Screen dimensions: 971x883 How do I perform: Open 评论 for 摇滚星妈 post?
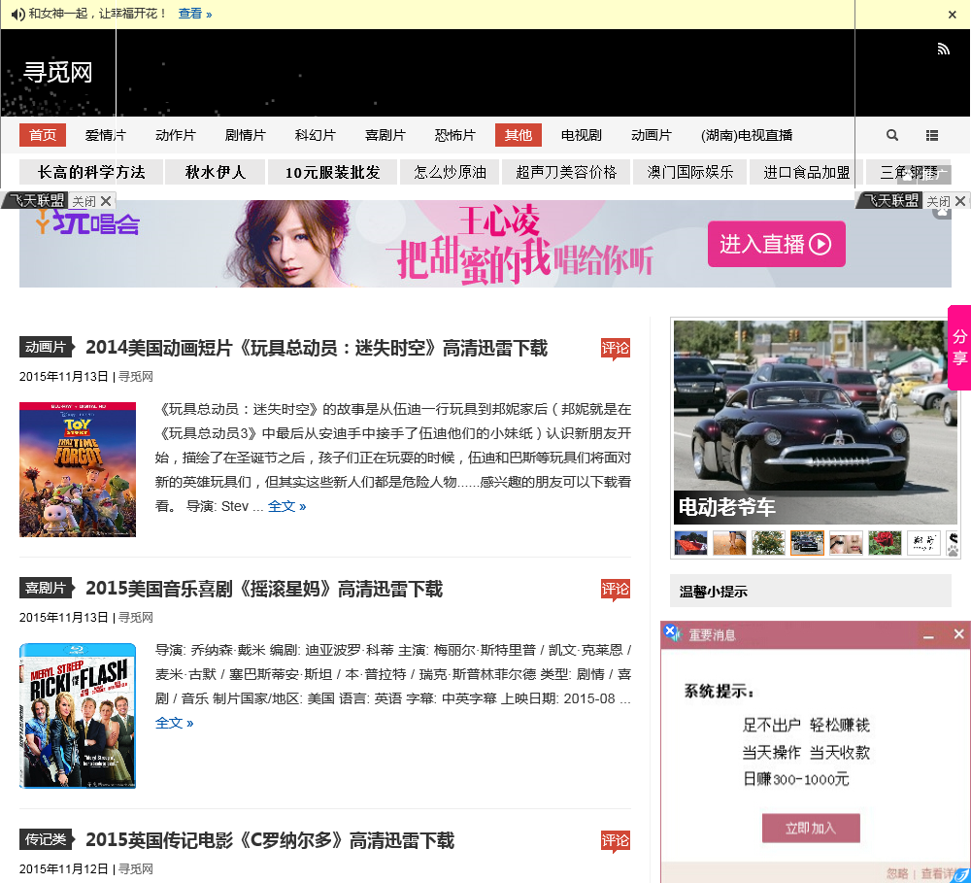[x=615, y=590]
